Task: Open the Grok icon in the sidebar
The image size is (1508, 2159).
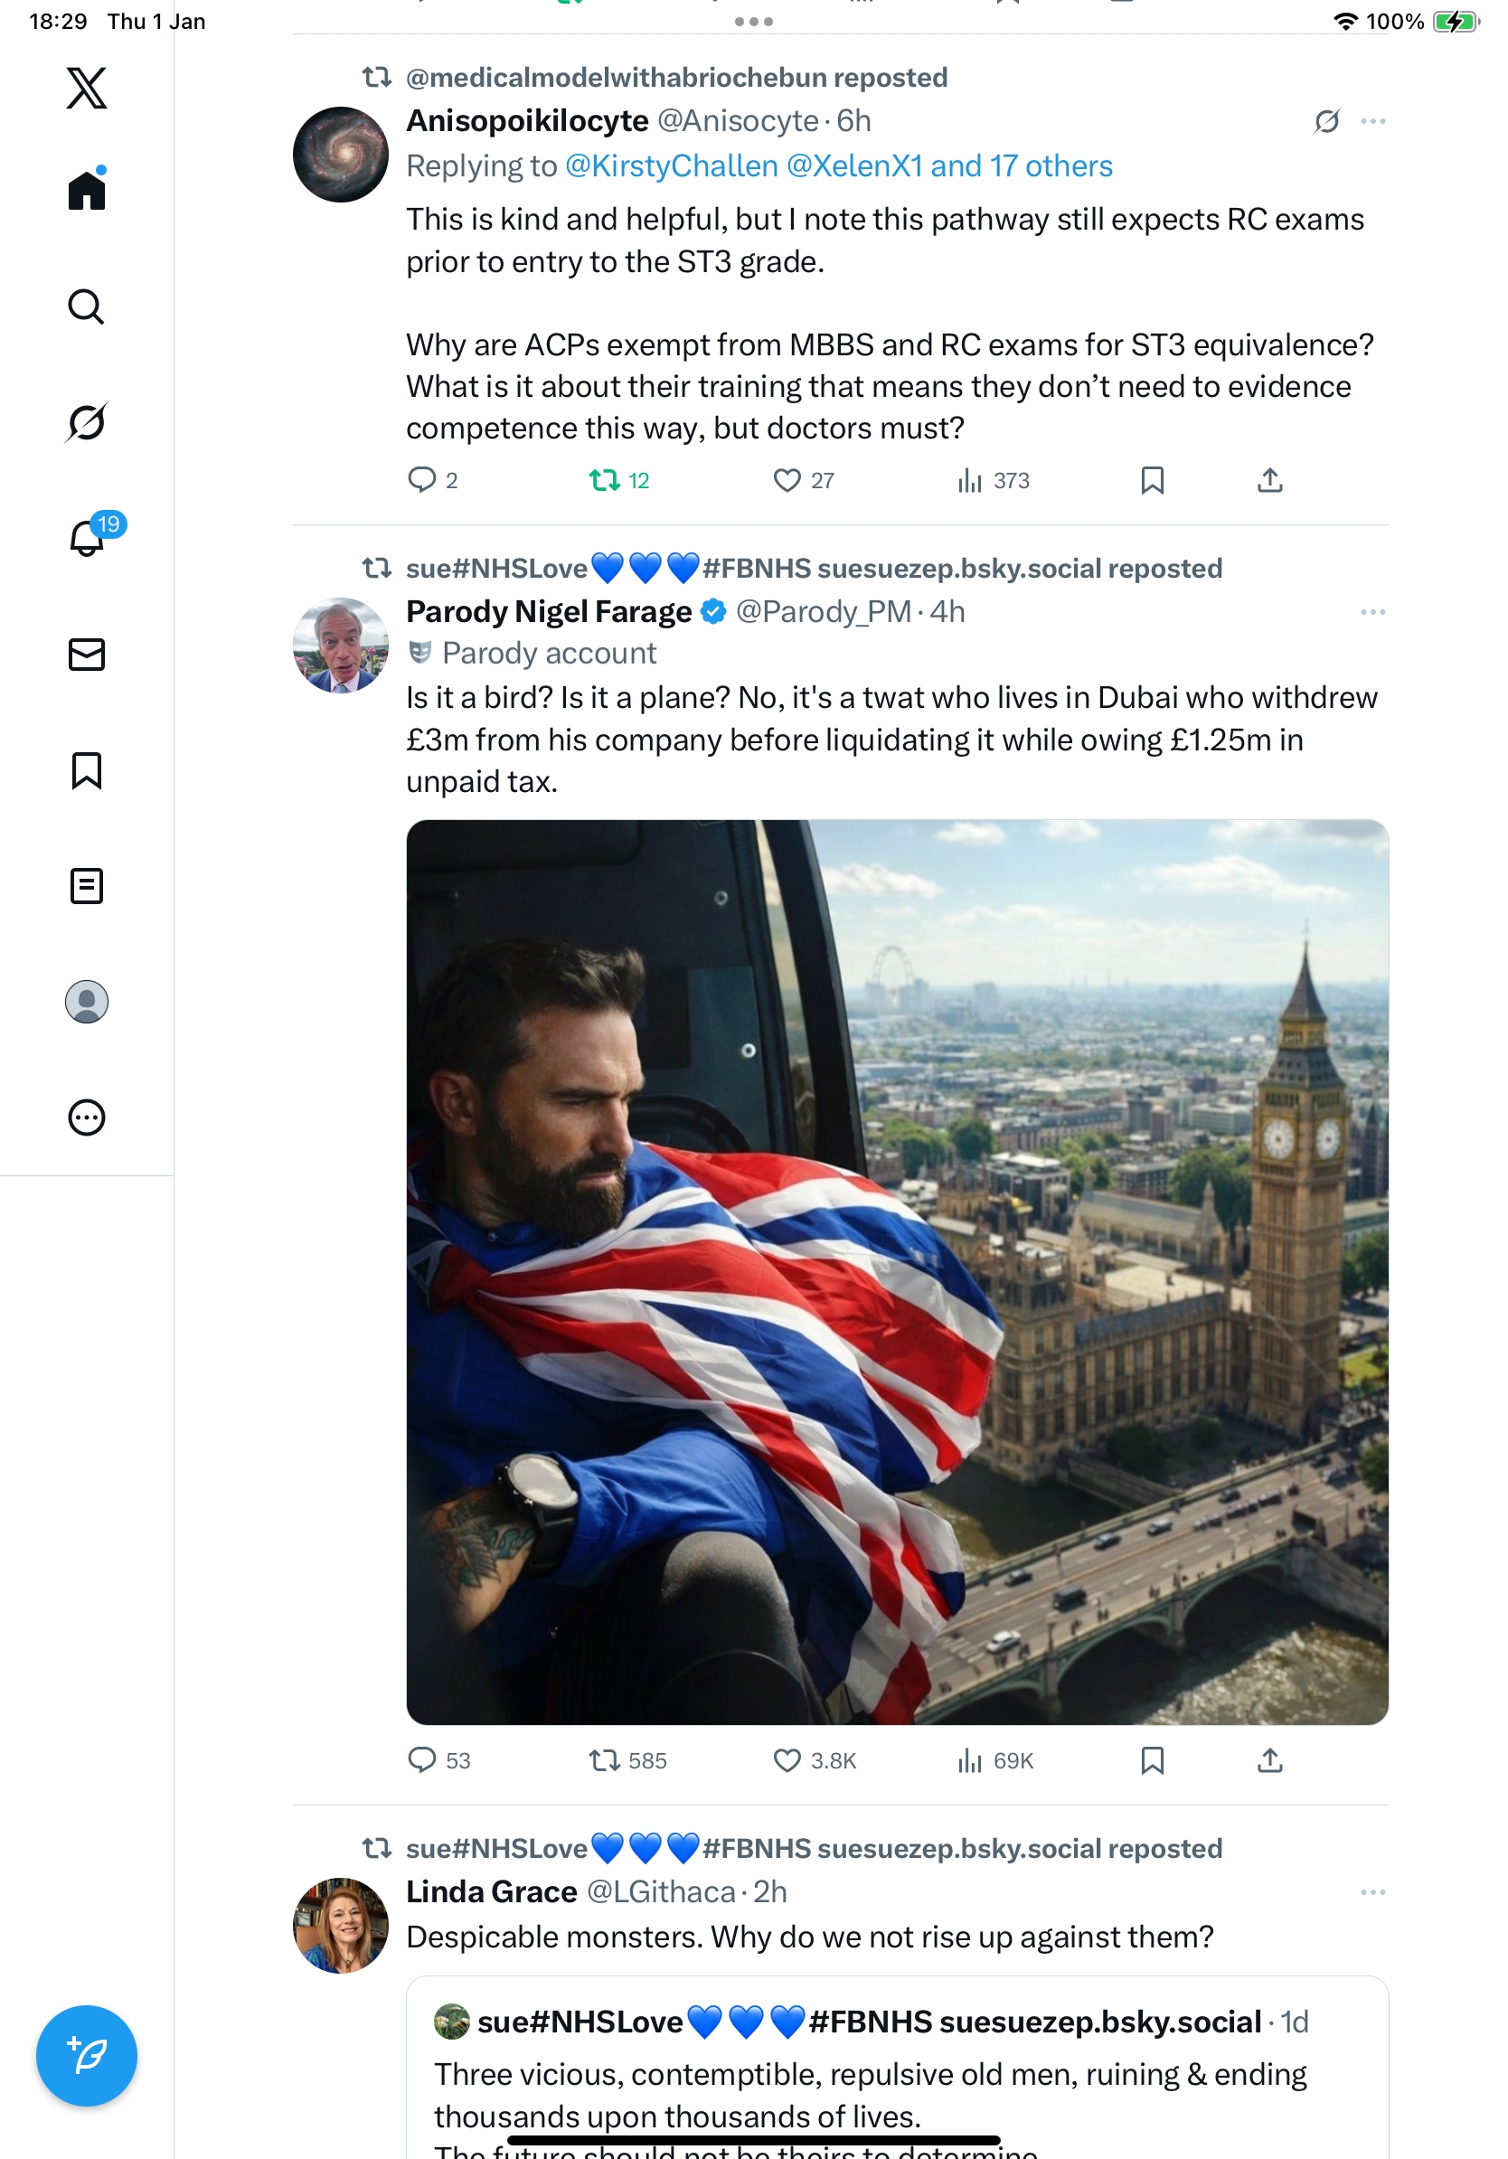Action: point(87,422)
